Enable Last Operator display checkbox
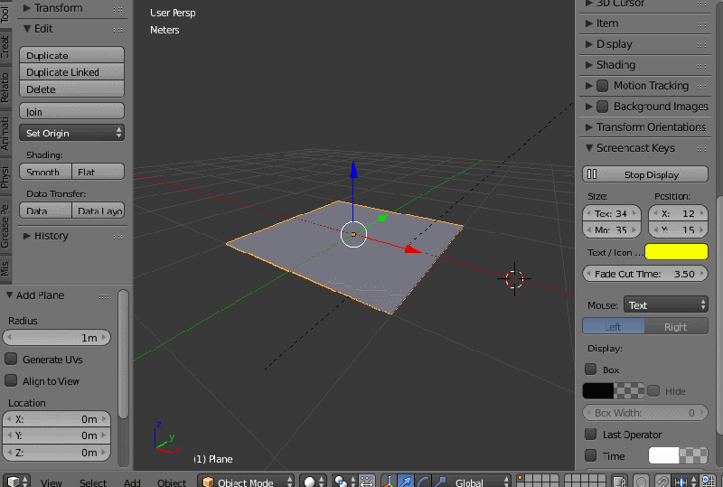Viewport: 723px width, 487px height. [x=591, y=434]
